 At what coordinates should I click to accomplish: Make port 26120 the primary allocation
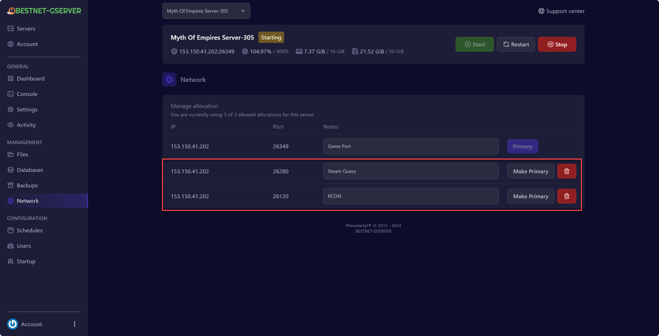tap(531, 196)
